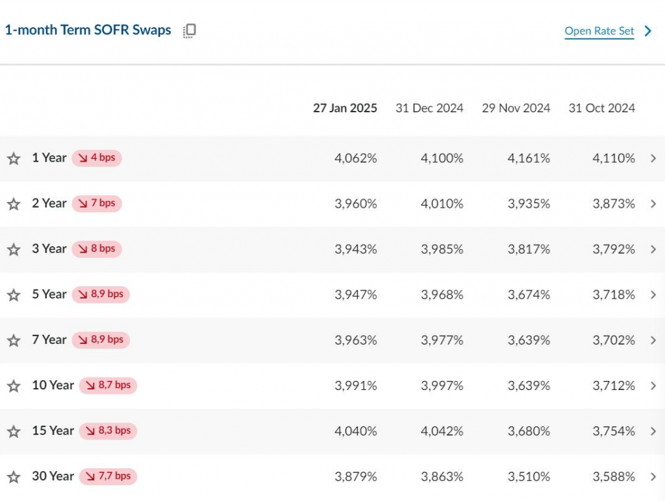Select the 27 Jan 2025 column header
Viewport: 665px width, 501px height.
click(345, 108)
